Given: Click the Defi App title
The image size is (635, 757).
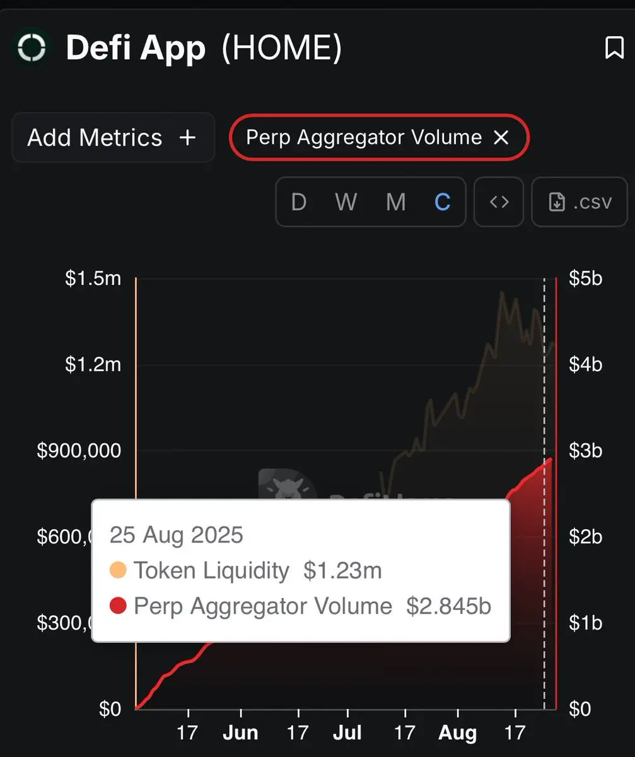Looking at the screenshot, I should coord(136,49).
